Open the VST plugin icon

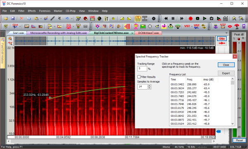click(187, 26)
